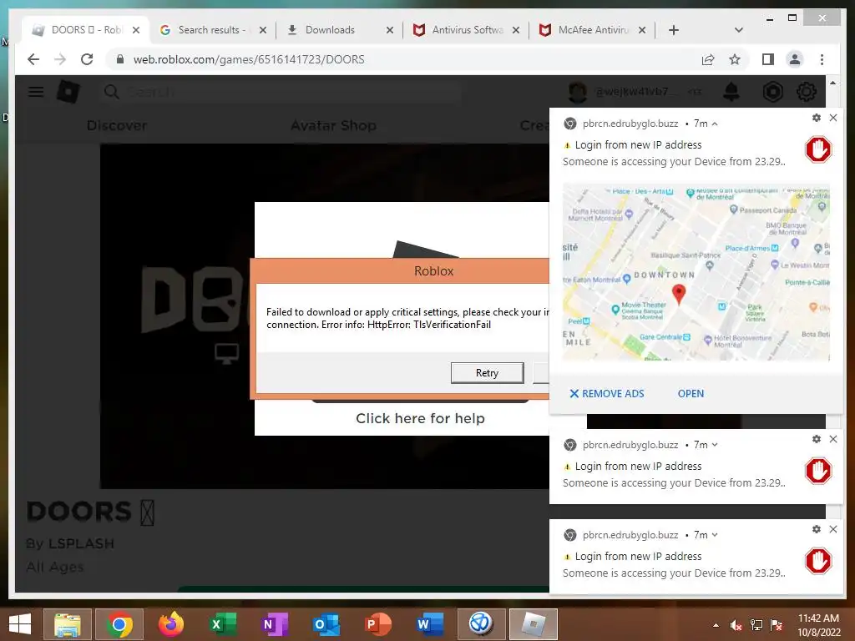Click the browser forward arrow
855x641 pixels.
(60, 59)
